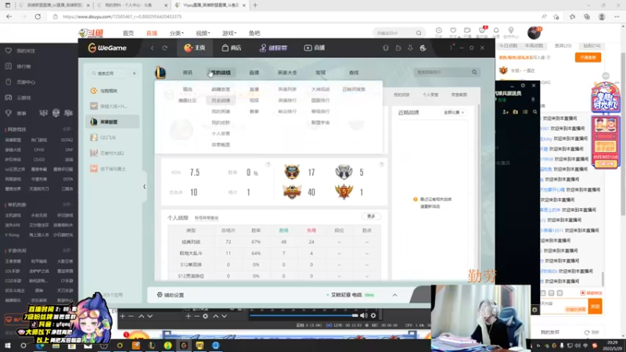Click the orange 开通贵族 button
The image size is (626, 352).
click(588, 57)
